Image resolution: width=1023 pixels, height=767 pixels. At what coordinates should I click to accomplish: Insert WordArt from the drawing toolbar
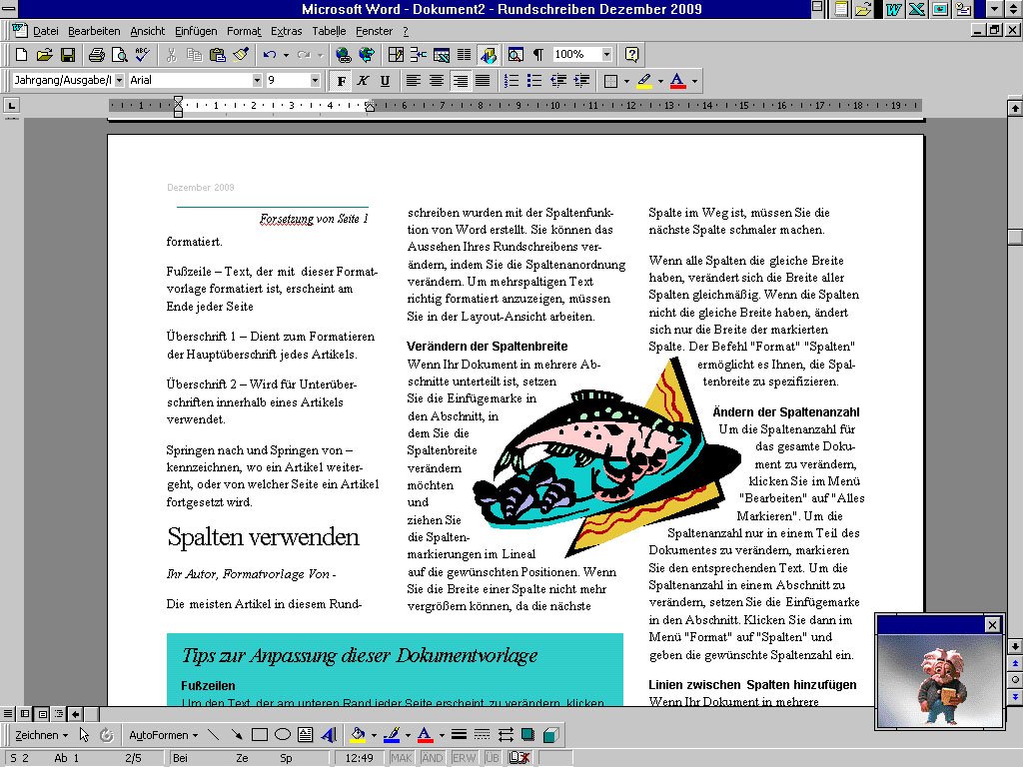click(x=328, y=735)
